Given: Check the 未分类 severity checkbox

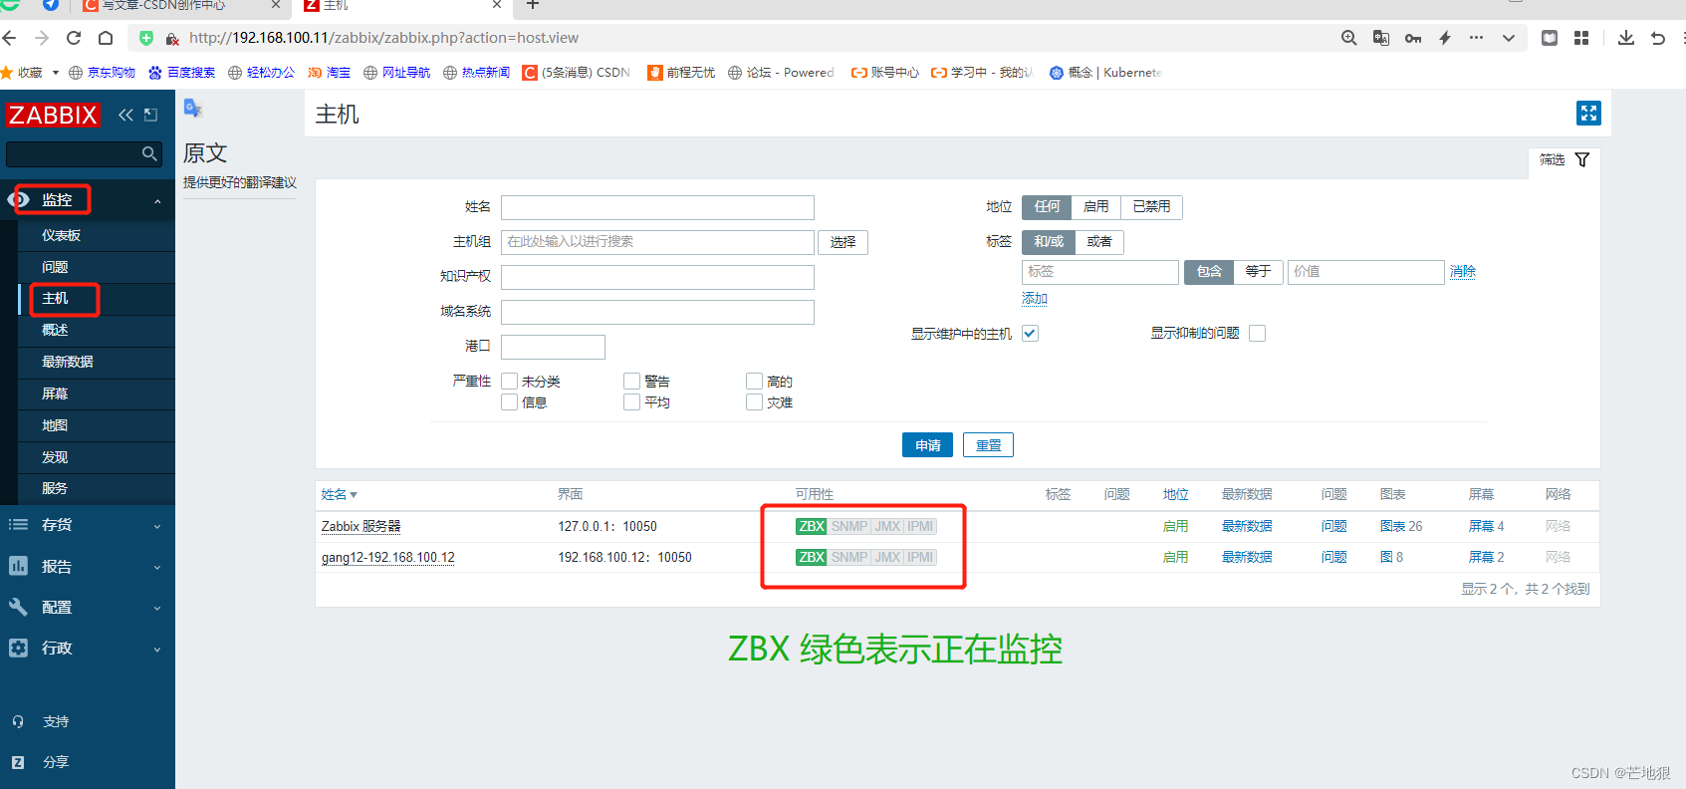Looking at the screenshot, I should (509, 381).
